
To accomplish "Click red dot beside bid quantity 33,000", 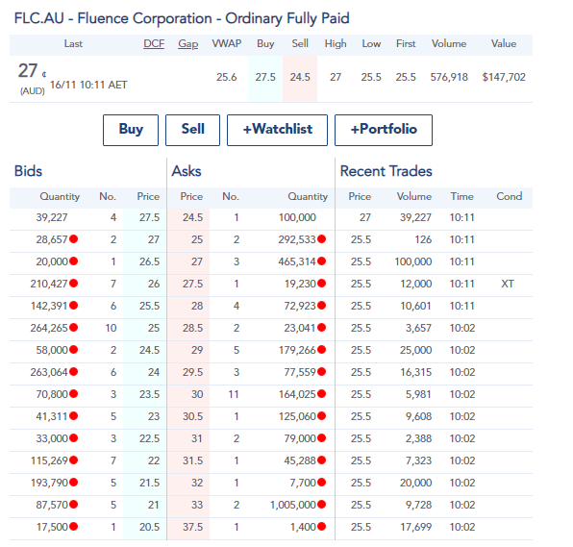I will coord(73,438).
